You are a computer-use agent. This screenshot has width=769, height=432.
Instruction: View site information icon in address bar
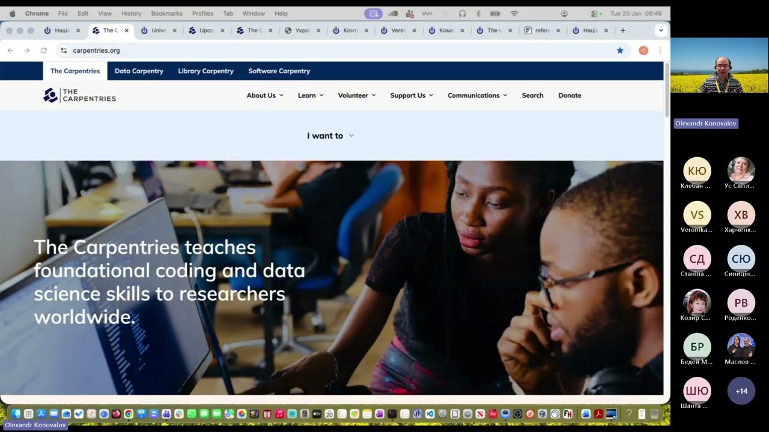pos(64,50)
